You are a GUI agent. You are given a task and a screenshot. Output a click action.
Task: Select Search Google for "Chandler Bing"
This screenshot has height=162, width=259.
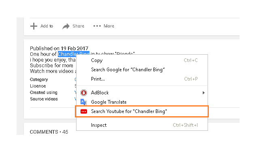coord(142,70)
